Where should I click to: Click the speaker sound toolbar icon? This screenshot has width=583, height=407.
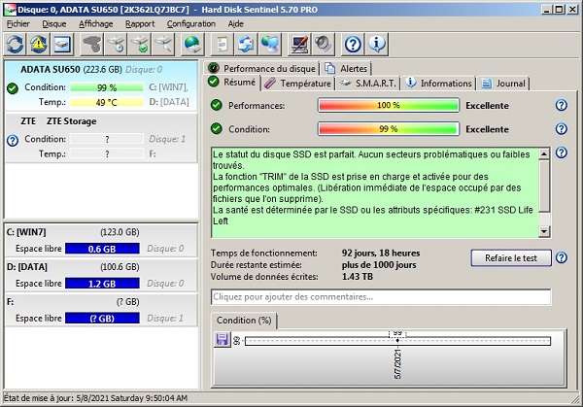[324, 44]
